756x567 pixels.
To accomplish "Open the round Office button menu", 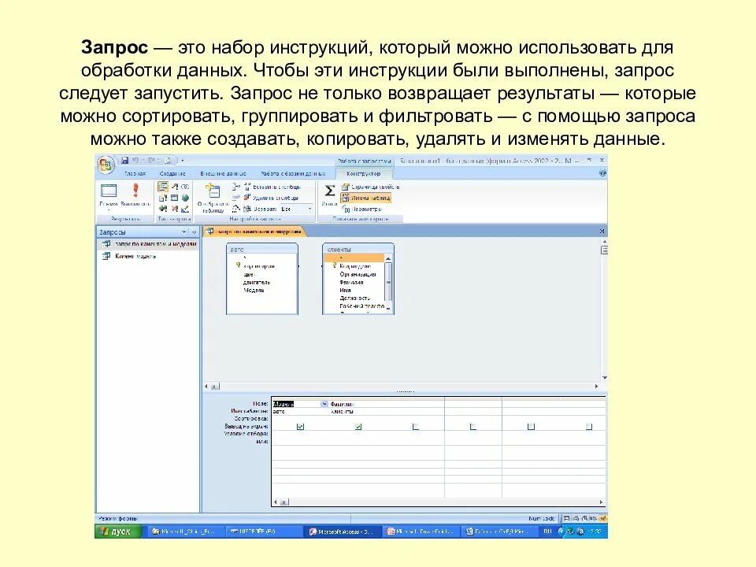I will [106, 165].
